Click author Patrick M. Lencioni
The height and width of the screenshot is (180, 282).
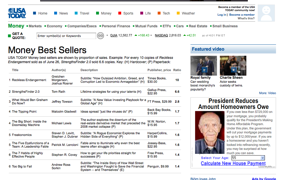pyautogui.click(x=65, y=145)
